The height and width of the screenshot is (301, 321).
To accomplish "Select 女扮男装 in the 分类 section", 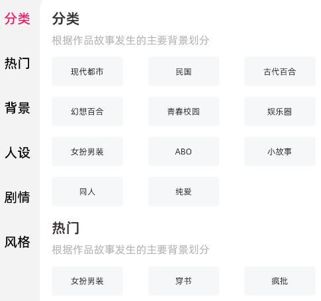I will click(87, 152).
